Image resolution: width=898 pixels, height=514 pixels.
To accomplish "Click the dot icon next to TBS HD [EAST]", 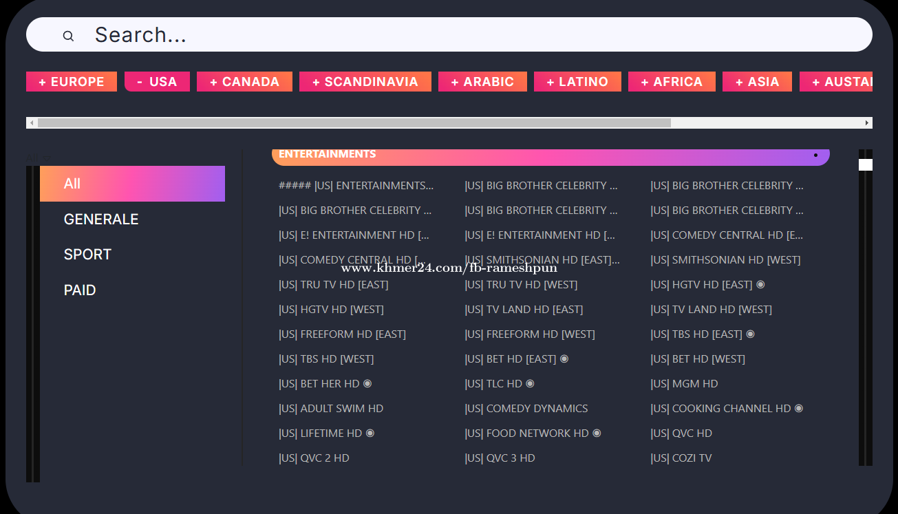I will pyautogui.click(x=750, y=334).
